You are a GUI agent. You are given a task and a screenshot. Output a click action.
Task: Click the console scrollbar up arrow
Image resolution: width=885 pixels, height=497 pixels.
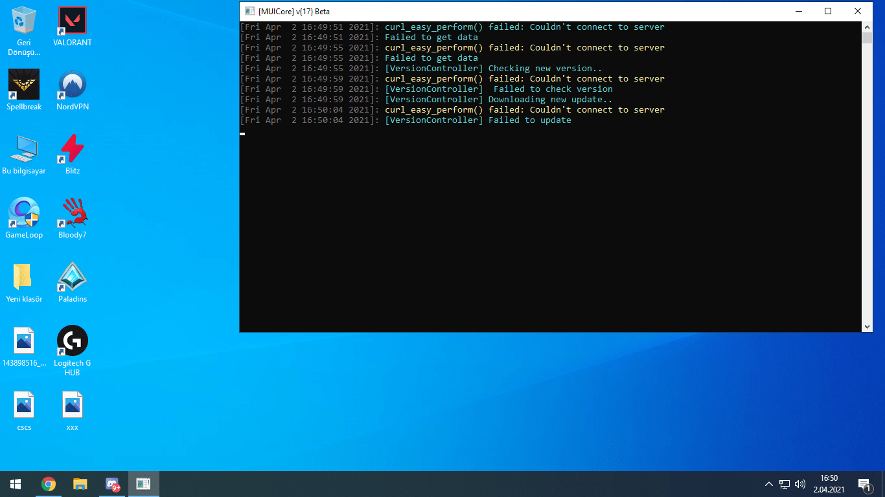(x=867, y=27)
